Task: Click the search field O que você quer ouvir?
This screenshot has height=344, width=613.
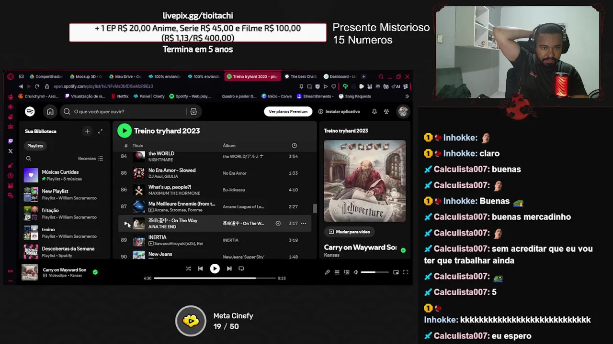Action: coord(125,111)
